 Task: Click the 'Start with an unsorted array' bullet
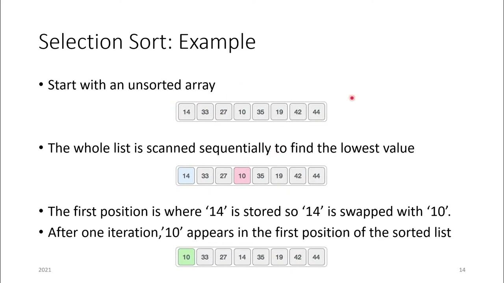point(132,85)
